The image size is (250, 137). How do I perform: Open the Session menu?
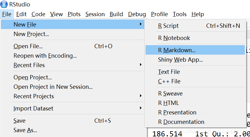tap(95, 14)
